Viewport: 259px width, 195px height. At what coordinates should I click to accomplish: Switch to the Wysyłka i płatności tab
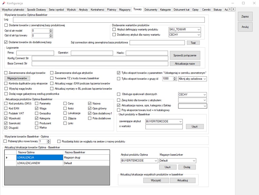click(13, 9)
